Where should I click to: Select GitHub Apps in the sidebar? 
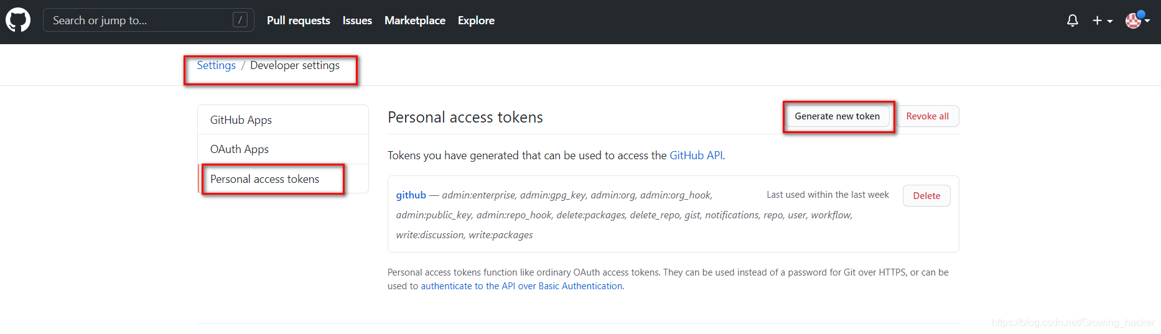click(283, 120)
